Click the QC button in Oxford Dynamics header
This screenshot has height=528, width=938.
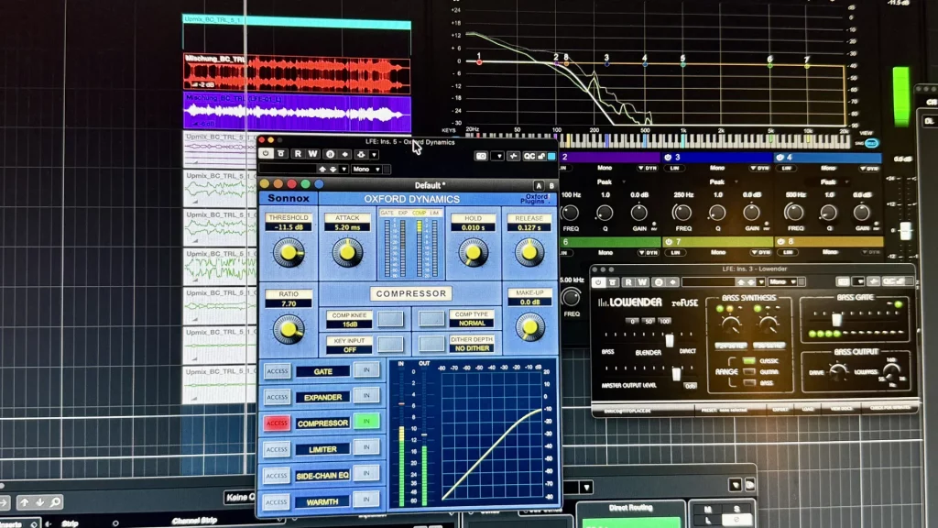pos(529,156)
